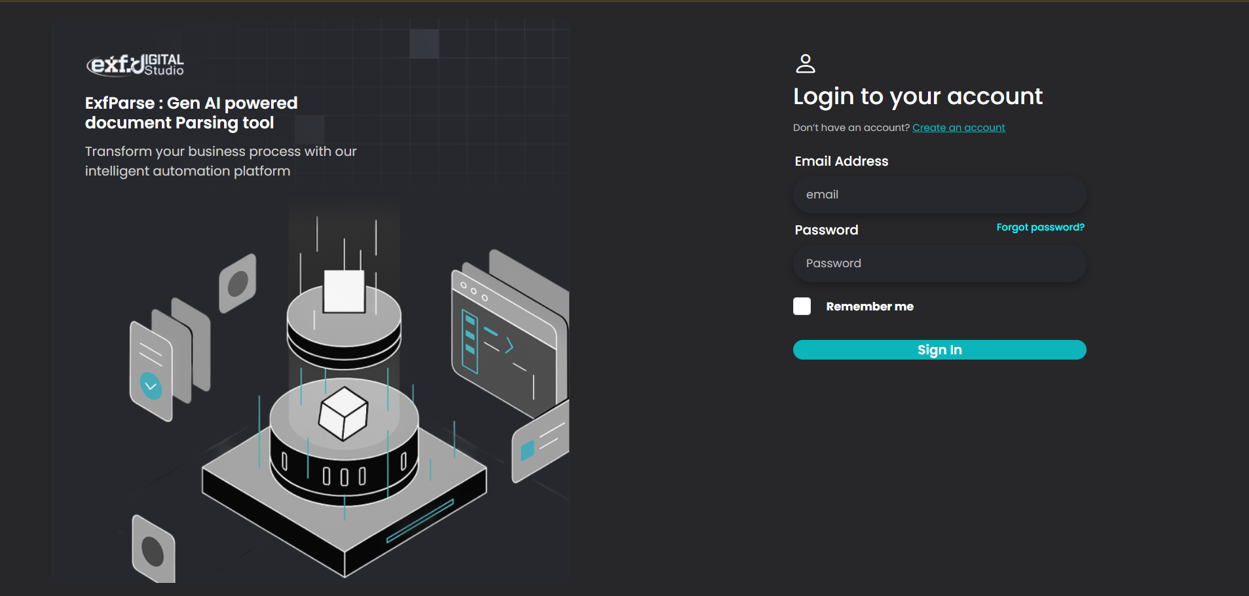The height and width of the screenshot is (596, 1249).
Task: Click the white square atop upper disc stack
Action: [x=344, y=291]
